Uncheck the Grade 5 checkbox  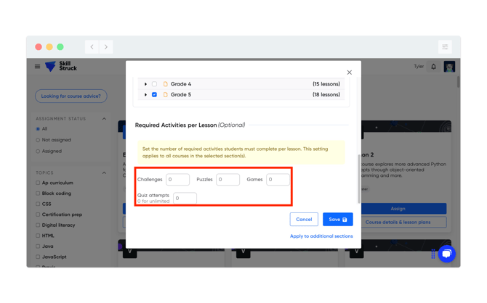point(154,95)
